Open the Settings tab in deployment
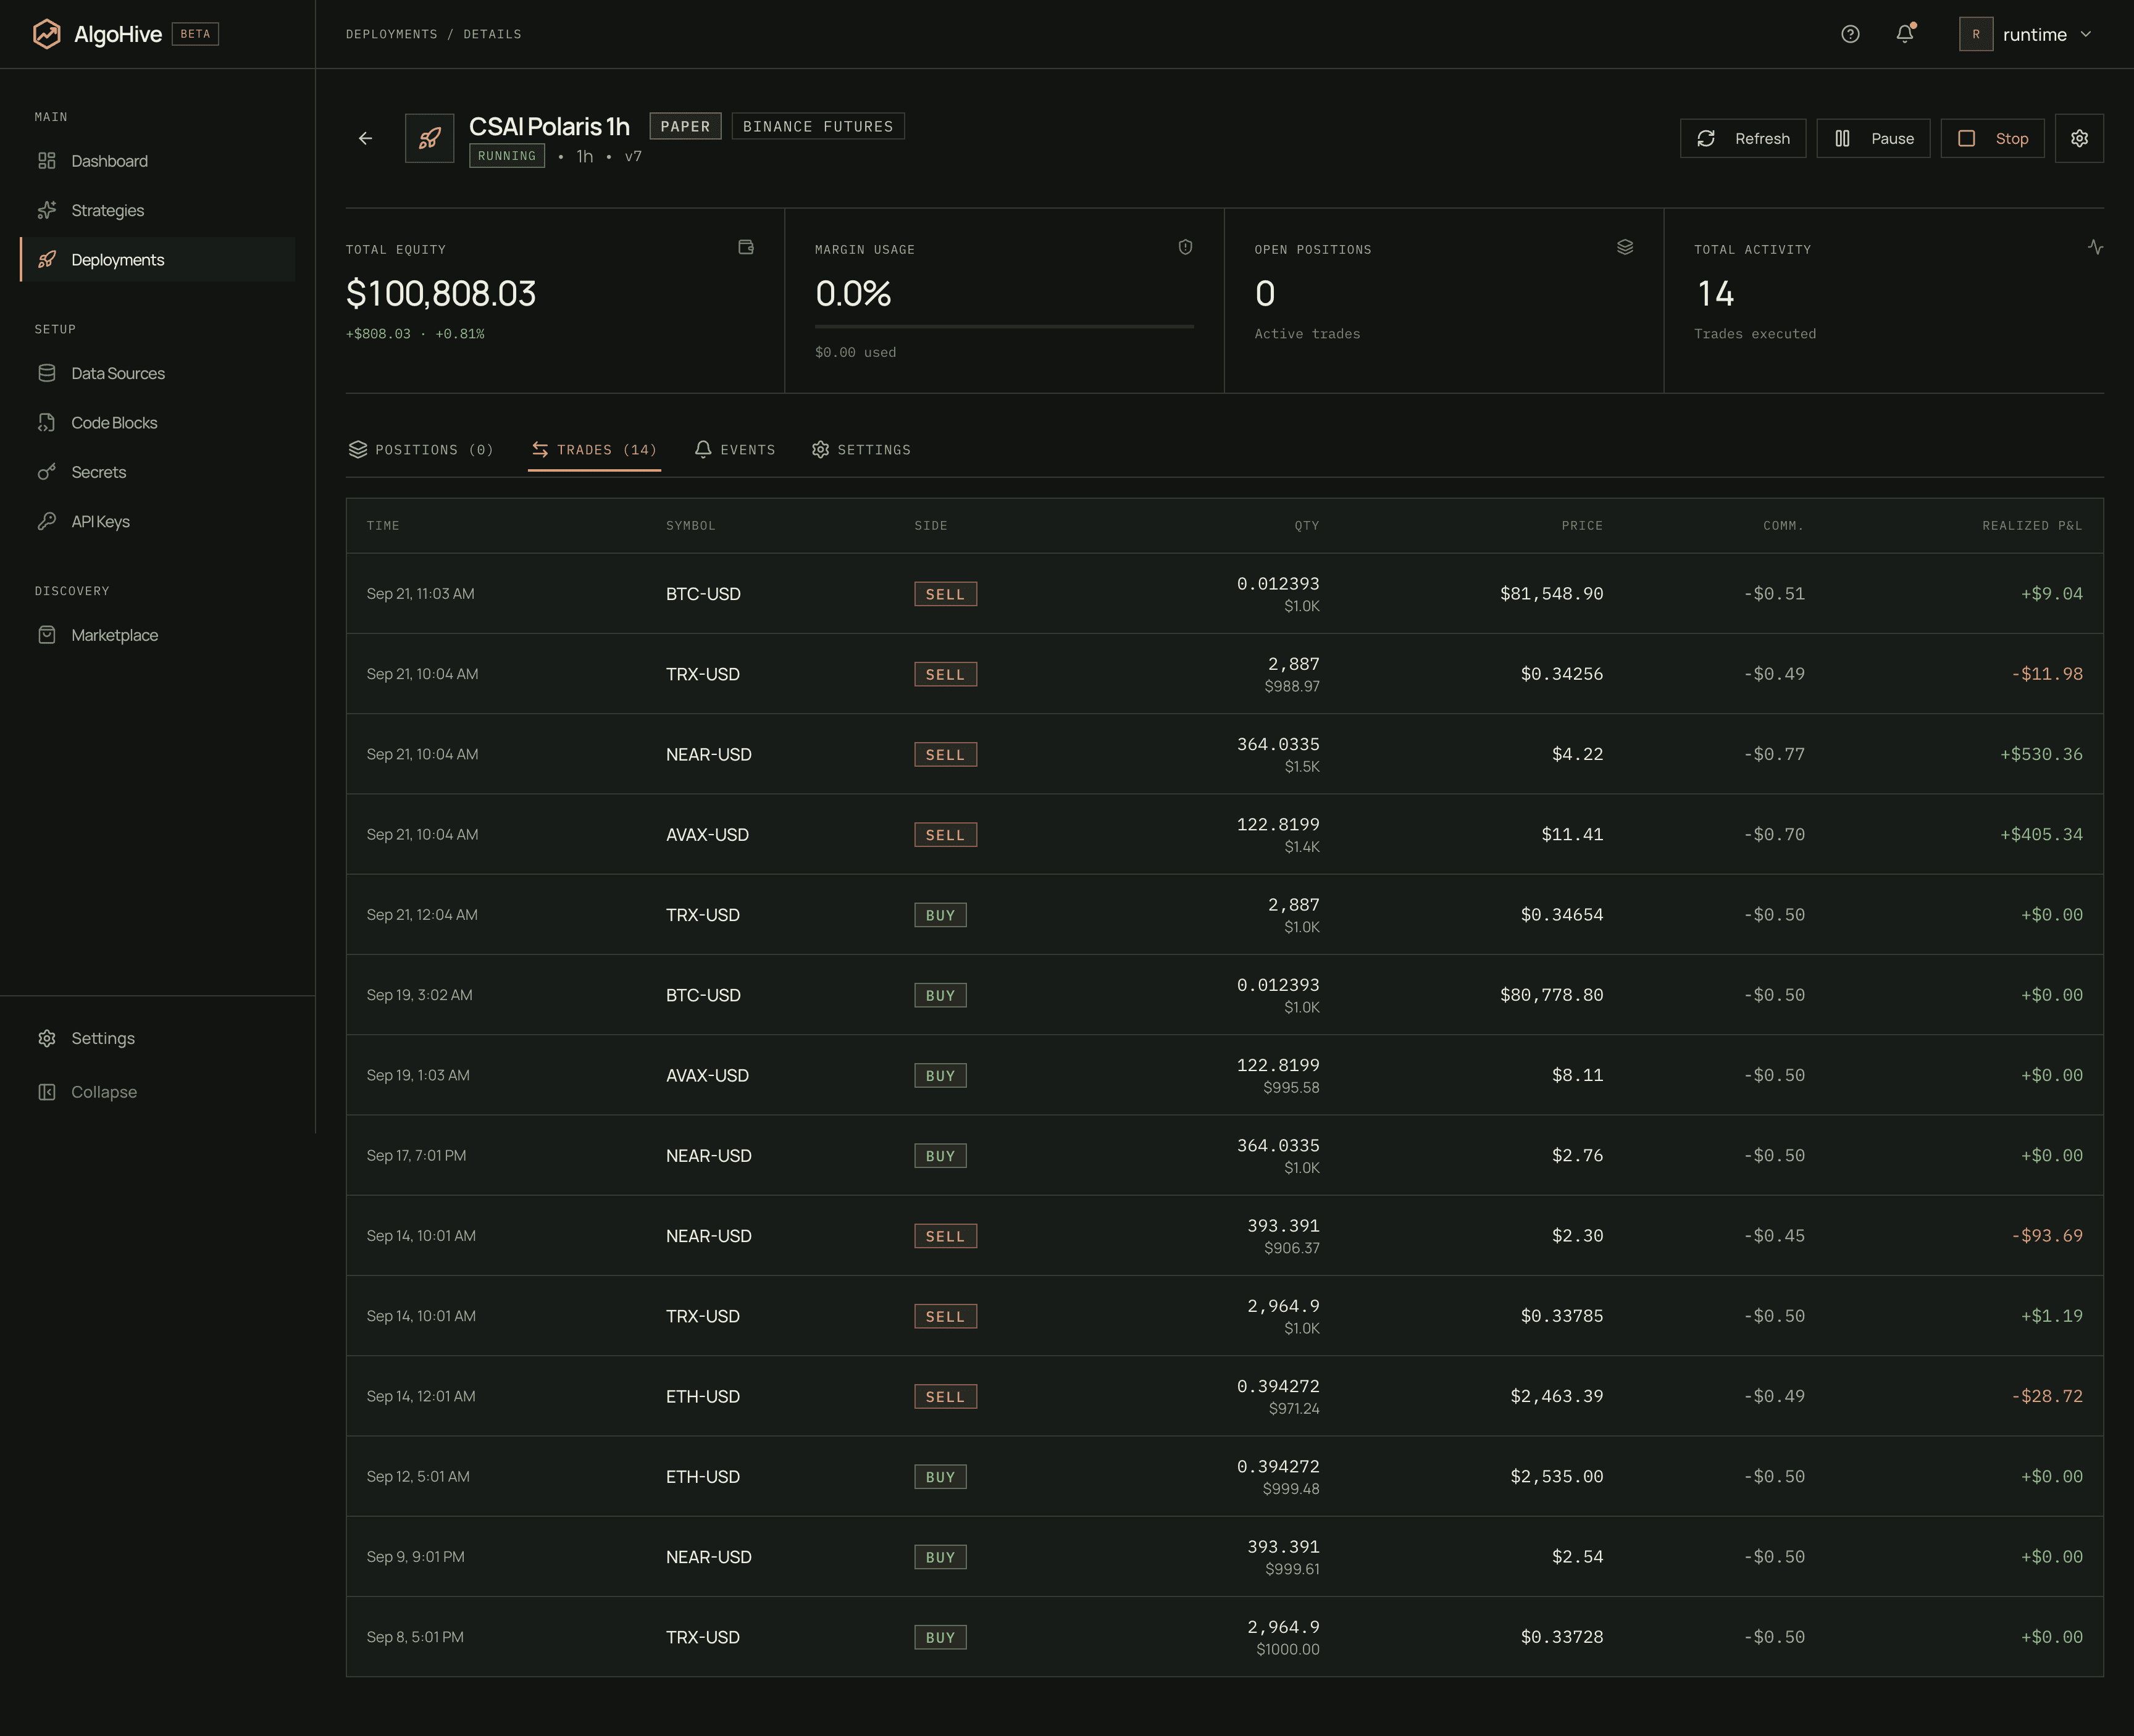 point(861,450)
